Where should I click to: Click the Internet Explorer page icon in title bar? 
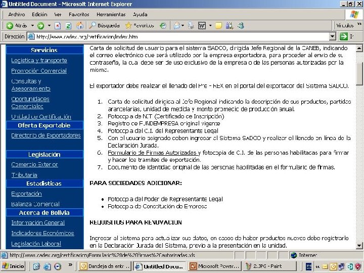[x=4, y=4]
